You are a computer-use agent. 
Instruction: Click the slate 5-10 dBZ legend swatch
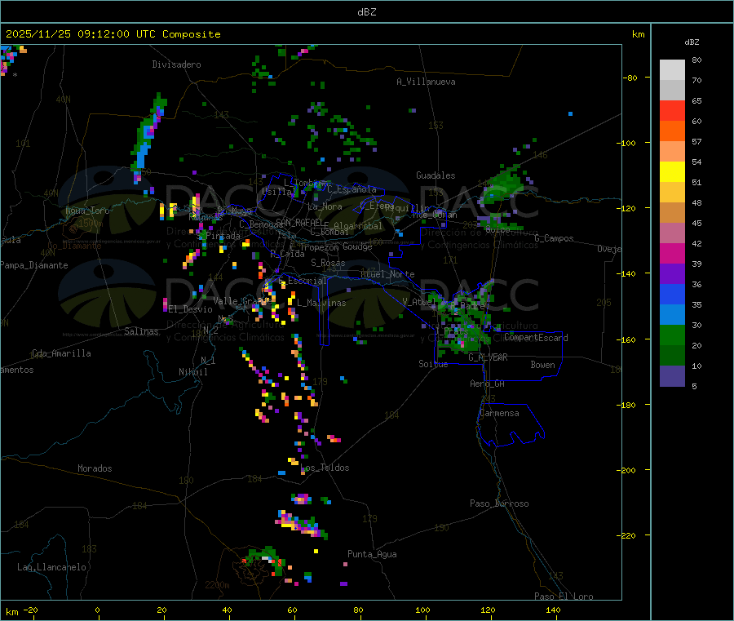(x=672, y=376)
